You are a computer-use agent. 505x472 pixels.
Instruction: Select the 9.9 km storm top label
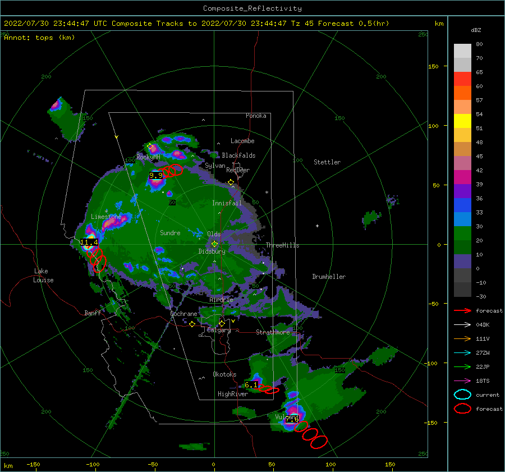[156, 176]
